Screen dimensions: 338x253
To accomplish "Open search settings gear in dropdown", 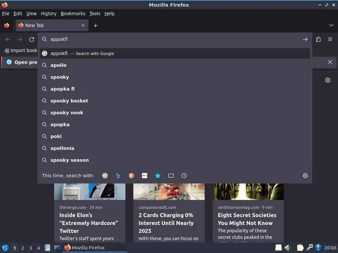I will (305, 176).
